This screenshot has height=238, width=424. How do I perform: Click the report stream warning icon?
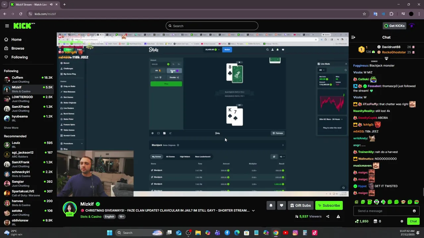tap(338, 217)
